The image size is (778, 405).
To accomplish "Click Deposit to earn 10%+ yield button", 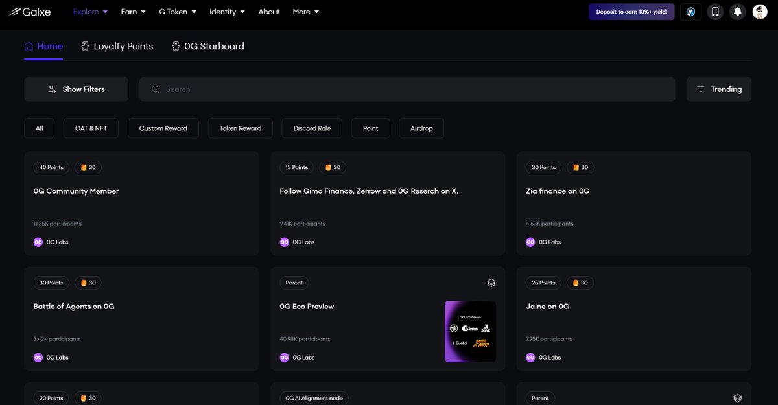I will click(x=631, y=12).
